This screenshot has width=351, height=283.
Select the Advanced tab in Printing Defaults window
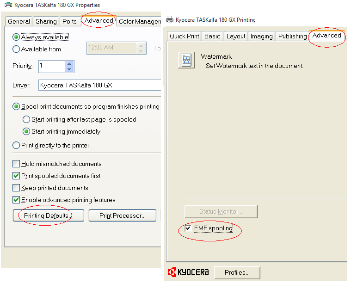[x=327, y=35]
